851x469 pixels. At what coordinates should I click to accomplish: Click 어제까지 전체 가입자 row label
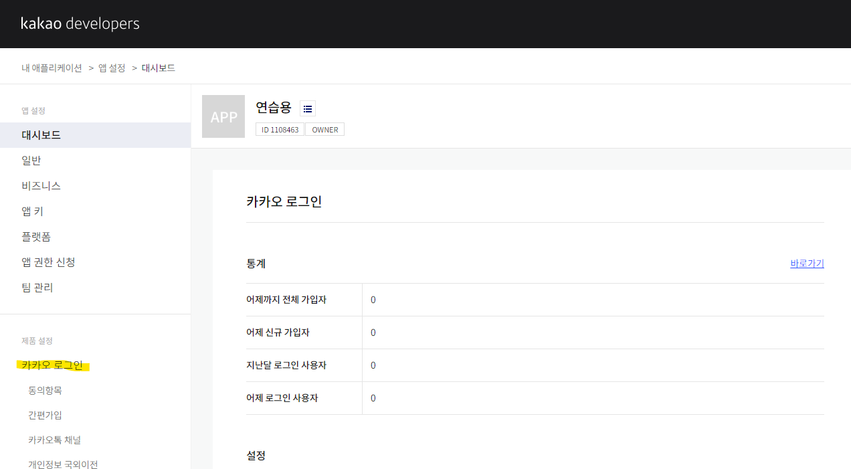(286, 300)
